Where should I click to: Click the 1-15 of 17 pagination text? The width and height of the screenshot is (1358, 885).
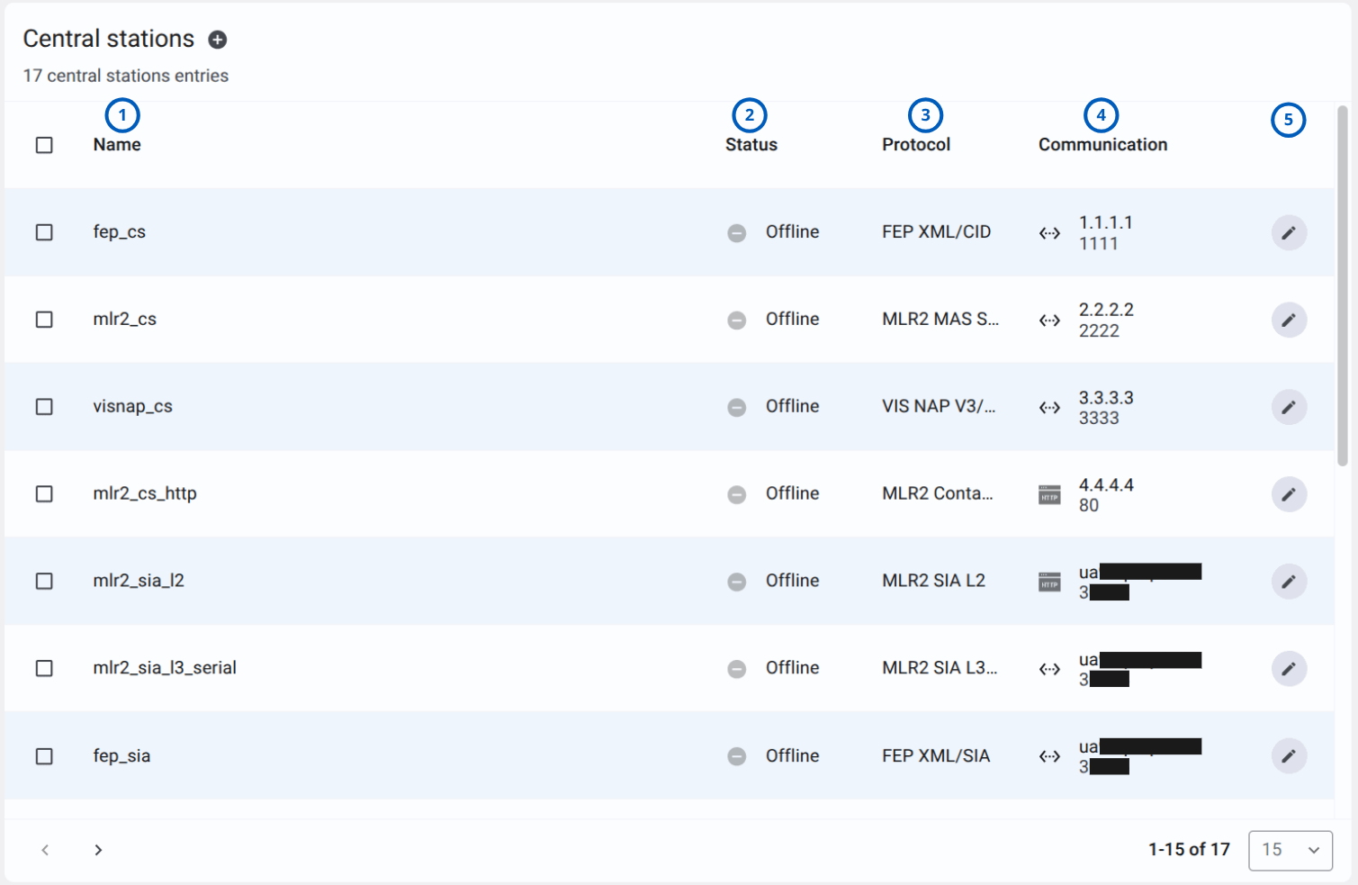[x=1189, y=850]
